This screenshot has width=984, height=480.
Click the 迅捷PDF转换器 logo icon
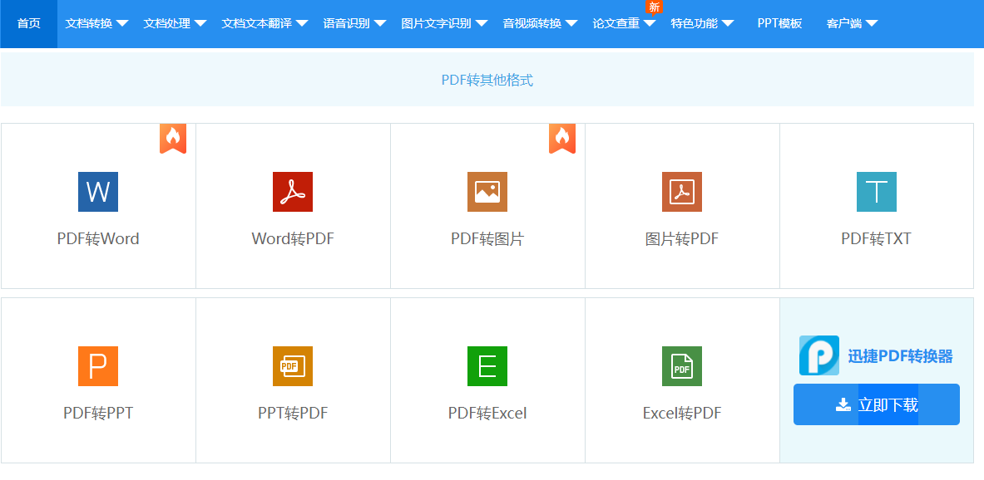(x=818, y=355)
